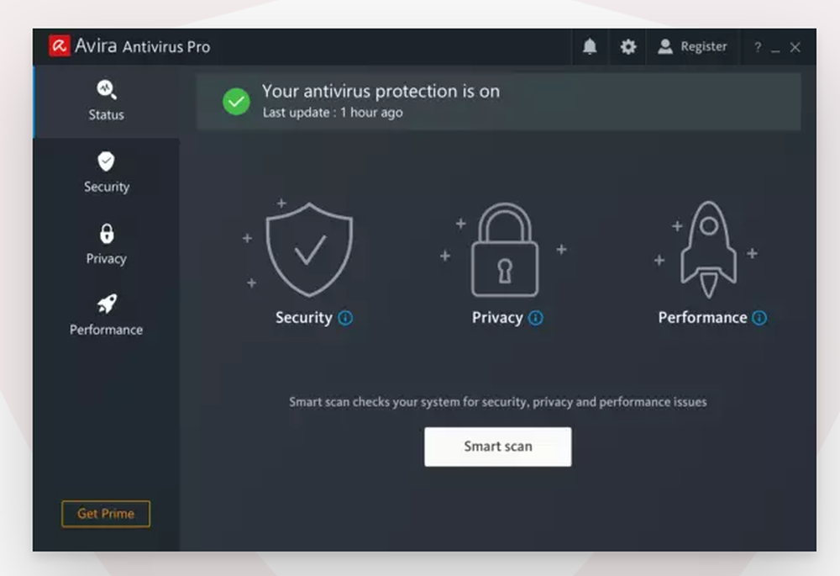Click the Register account link

693,47
